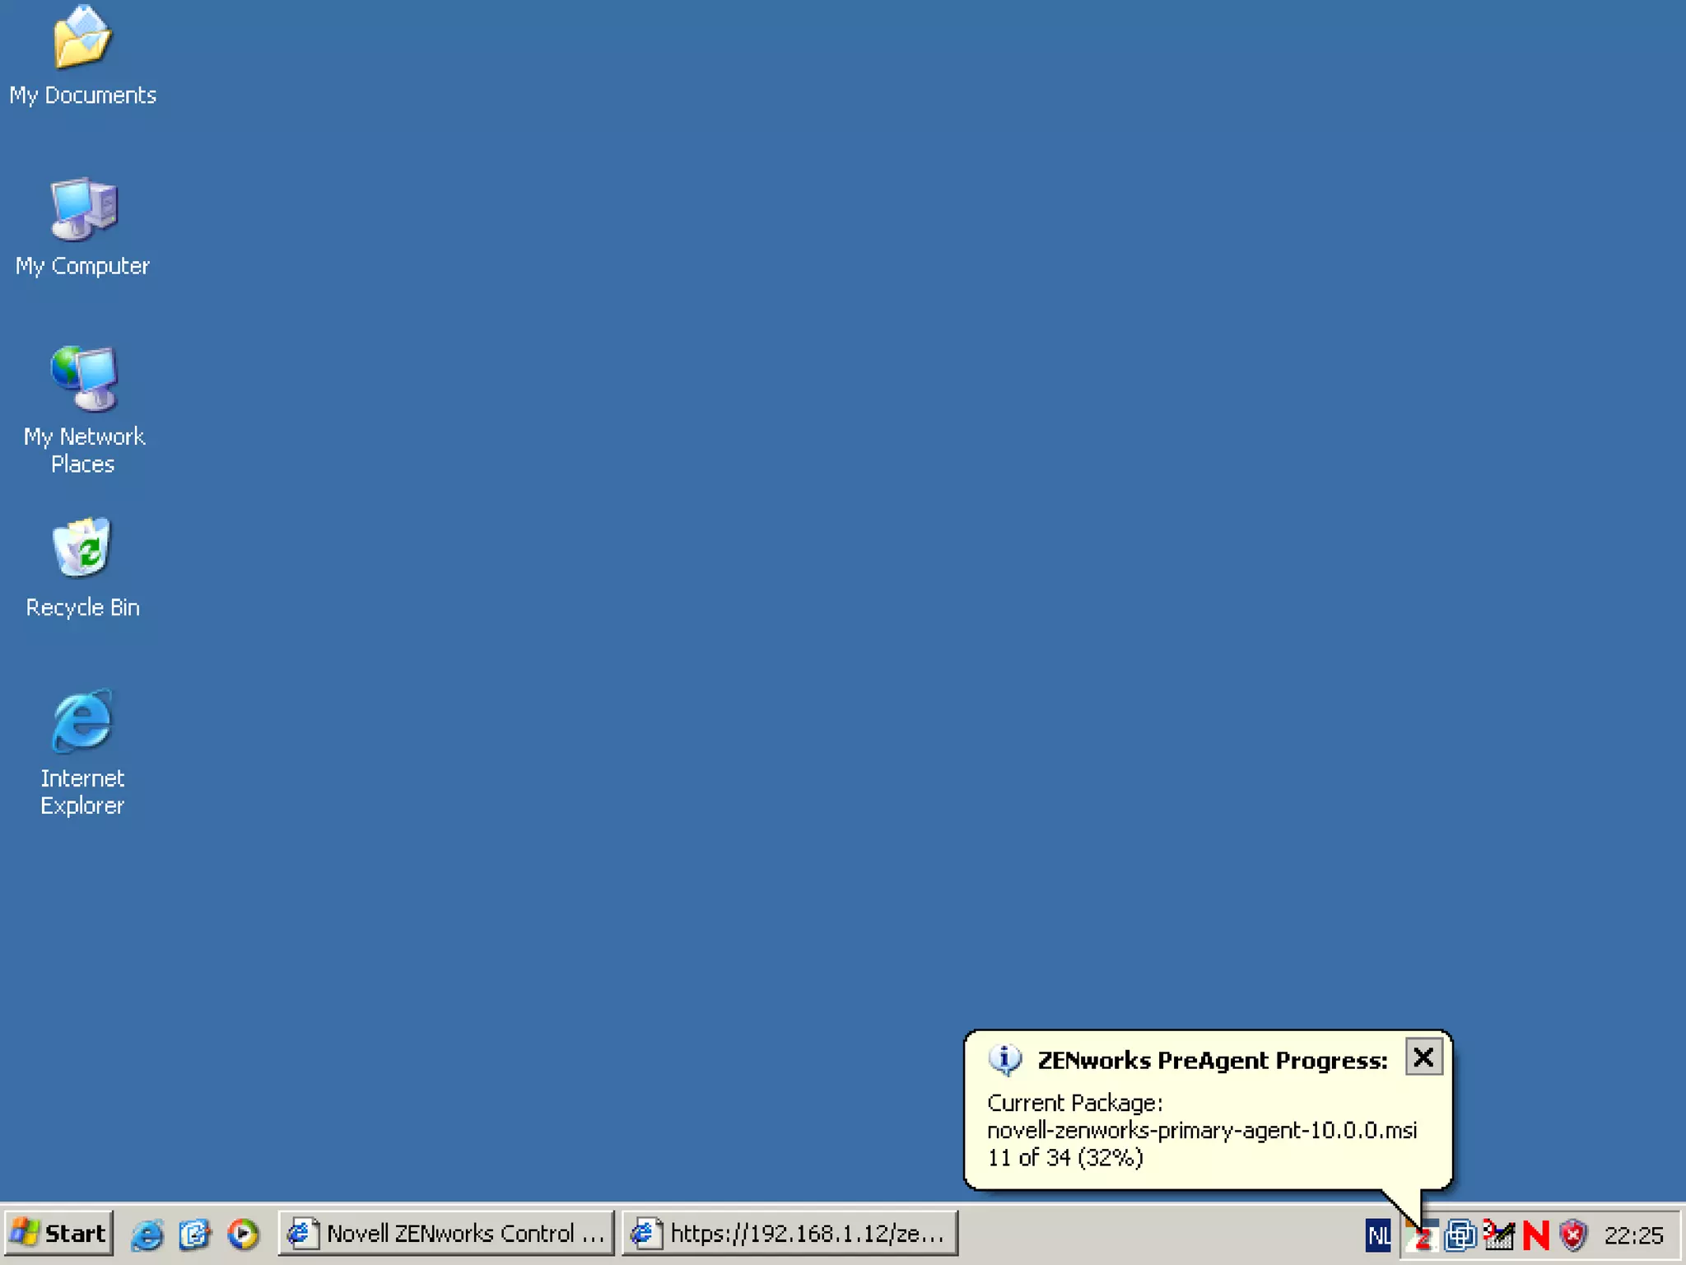The height and width of the screenshot is (1265, 1686).
Task: Switch to the https://192.168.1.12 taskbar window
Action: tap(789, 1234)
